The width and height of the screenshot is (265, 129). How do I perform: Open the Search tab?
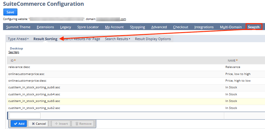[x=254, y=27]
